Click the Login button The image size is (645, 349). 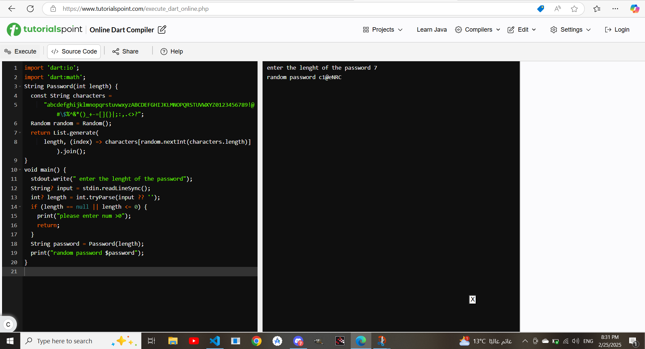point(617,30)
